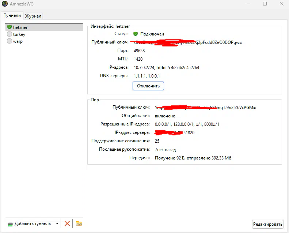The height and width of the screenshot is (233, 289).
Task: Click the export tunnels to zip folder icon
Action: pyautogui.click(x=79, y=223)
